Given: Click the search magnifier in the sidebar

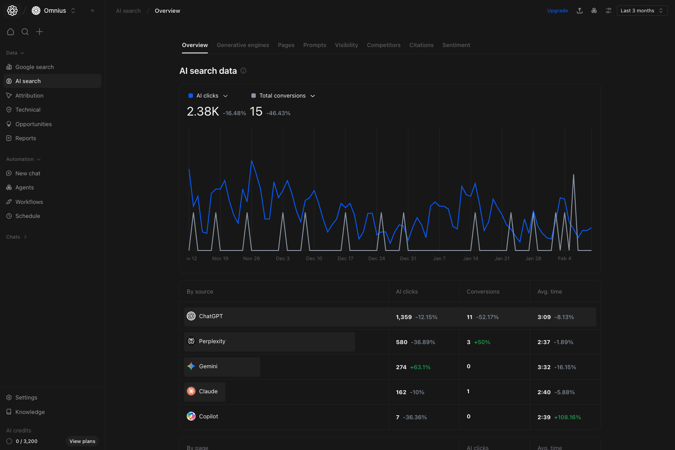Looking at the screenshot, I should click(25, 32).
